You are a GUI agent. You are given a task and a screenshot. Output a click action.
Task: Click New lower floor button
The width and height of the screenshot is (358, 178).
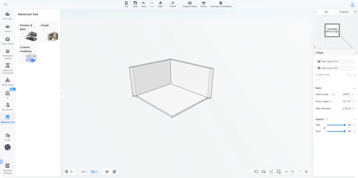(335, 68)
